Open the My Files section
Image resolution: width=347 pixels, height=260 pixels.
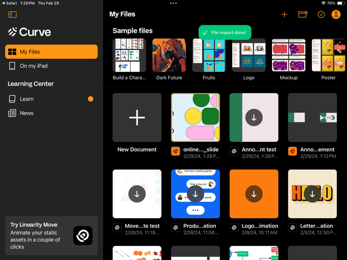pyautogui.click(x=52, y=52)
